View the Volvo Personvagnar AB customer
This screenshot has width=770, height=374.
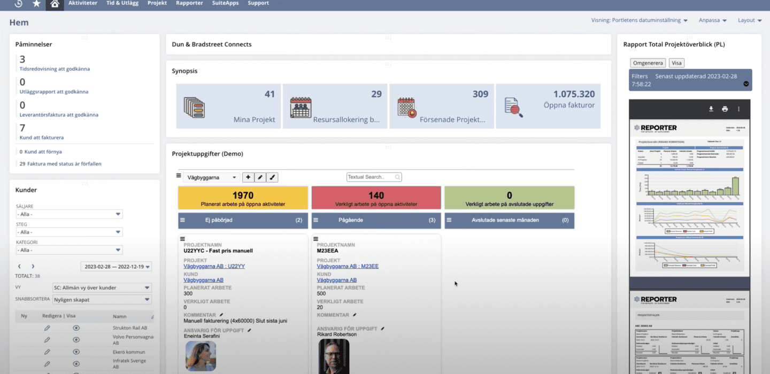[76, 340]
